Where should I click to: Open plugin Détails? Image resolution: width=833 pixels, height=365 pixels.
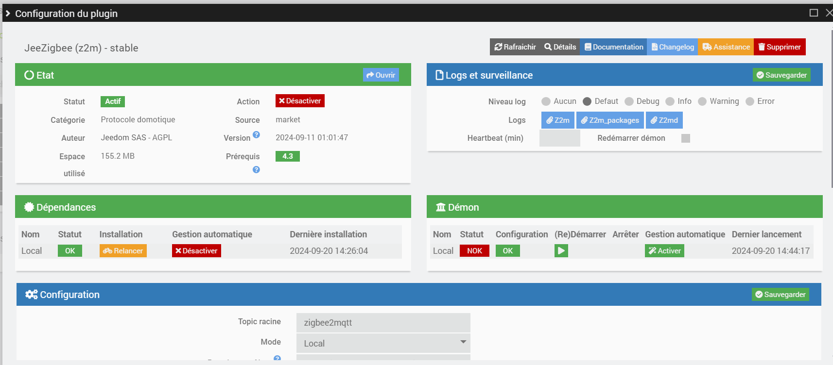560,47
